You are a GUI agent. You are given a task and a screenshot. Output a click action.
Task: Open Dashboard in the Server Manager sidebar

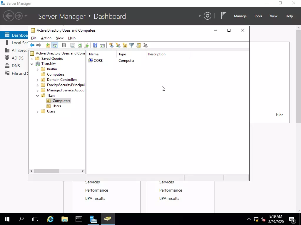[x=14, y=35]
